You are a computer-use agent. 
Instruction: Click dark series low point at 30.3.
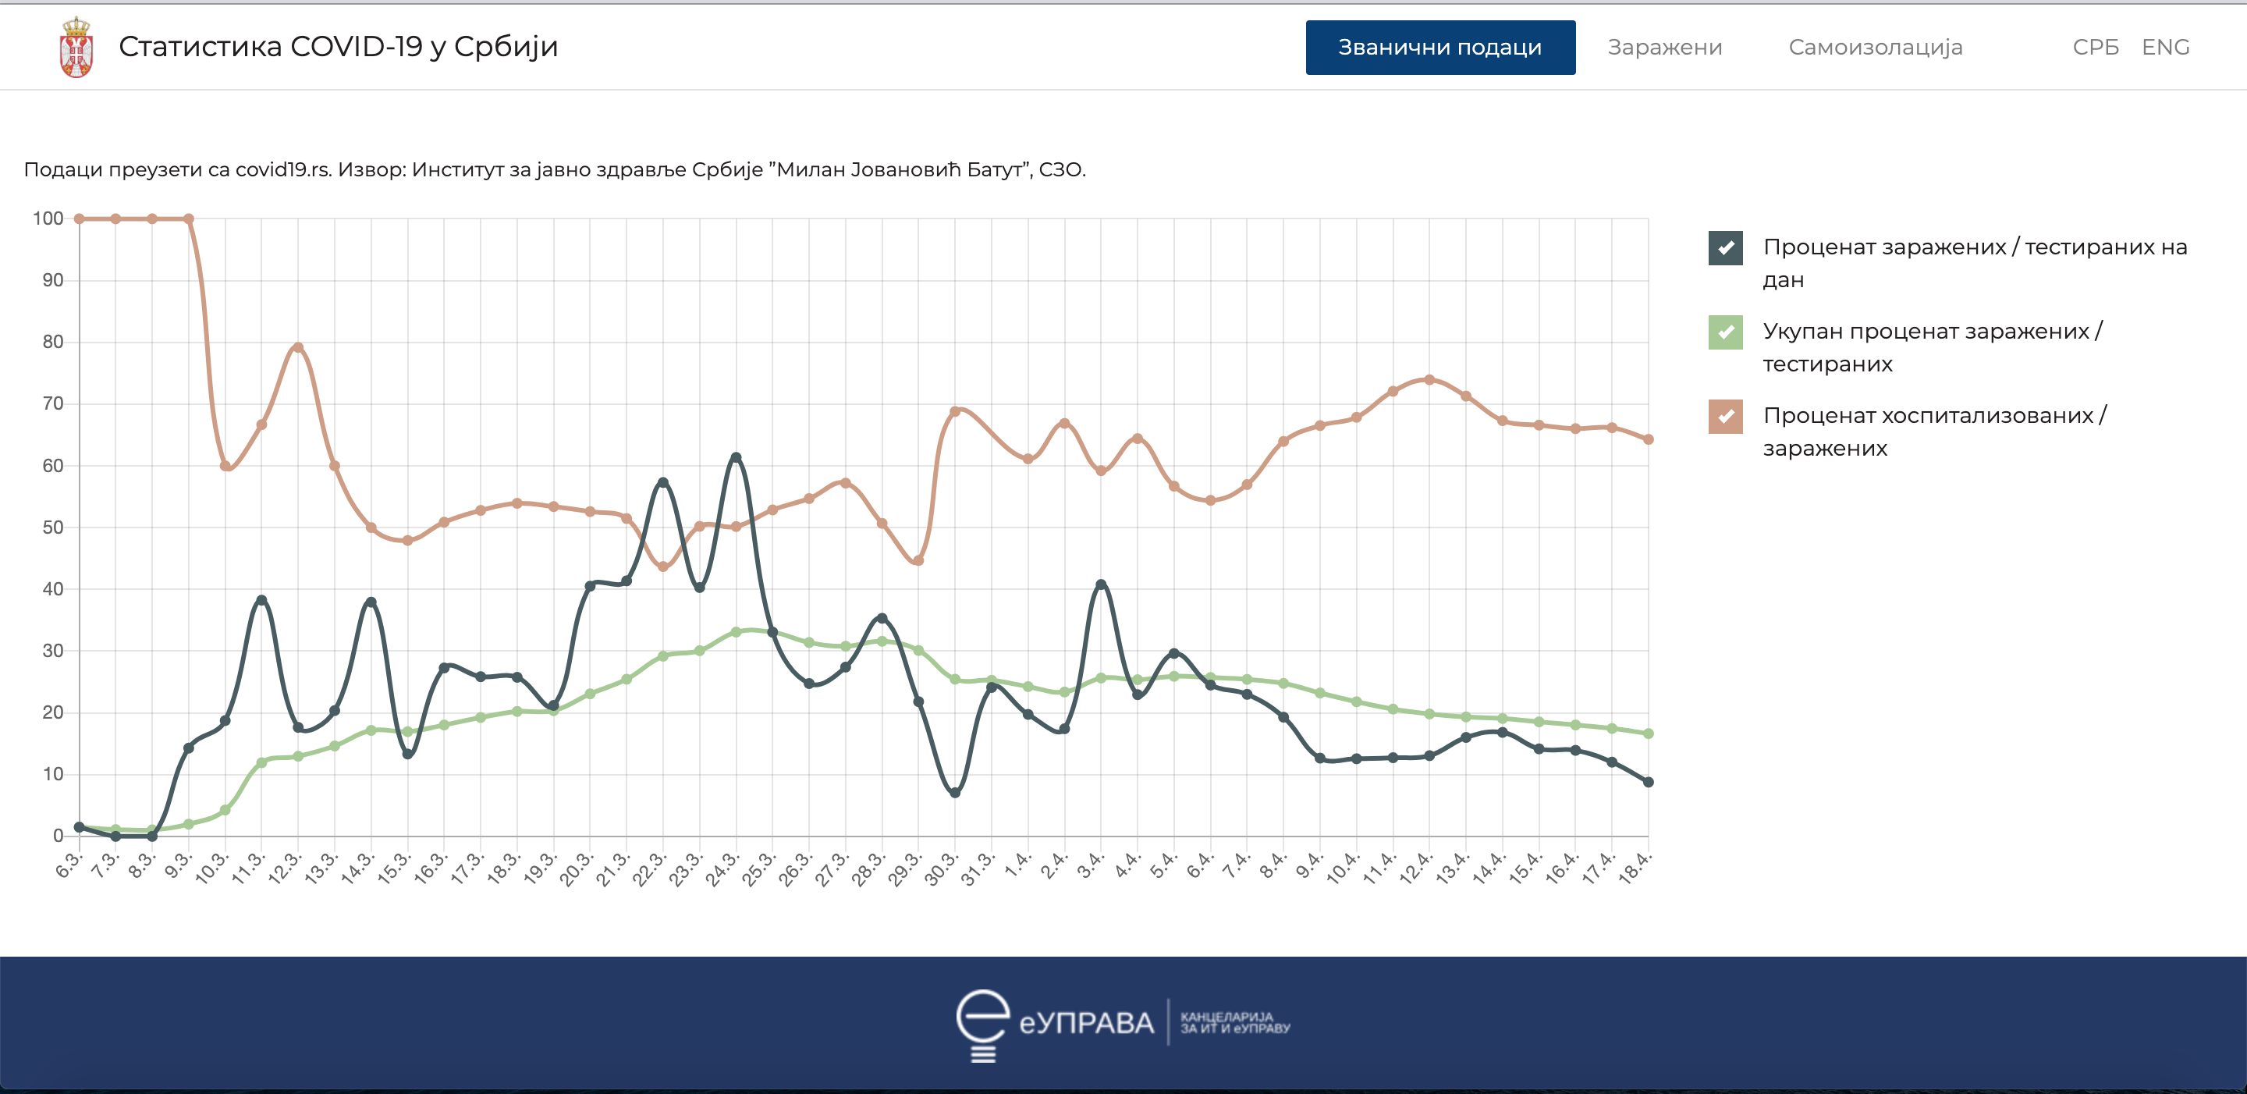tap(954, 792)
